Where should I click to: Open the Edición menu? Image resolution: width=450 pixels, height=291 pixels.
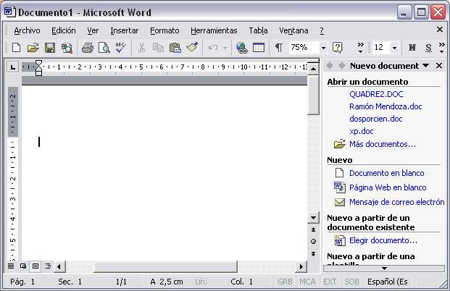(64, 30)
